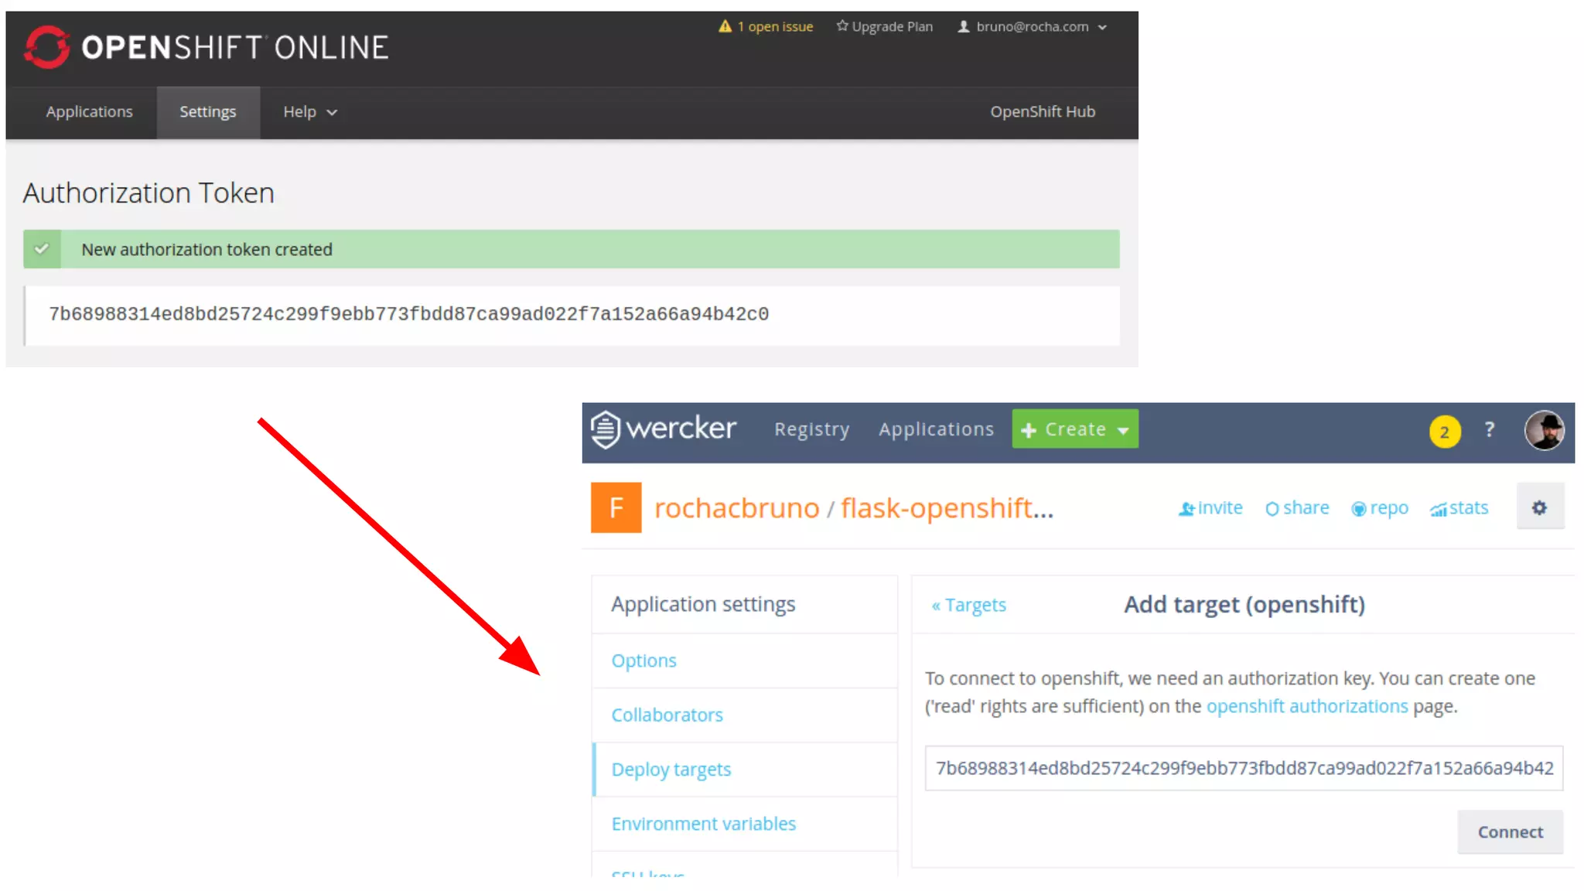Click the Wercker logo
Screen dimensions: 1584x891
[x=664, y=428]
